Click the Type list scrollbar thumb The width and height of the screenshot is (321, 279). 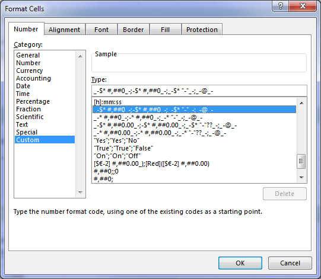coord(301,161)
